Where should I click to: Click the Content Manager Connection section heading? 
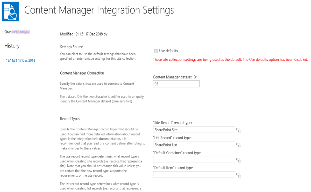(x=82, y=73)
